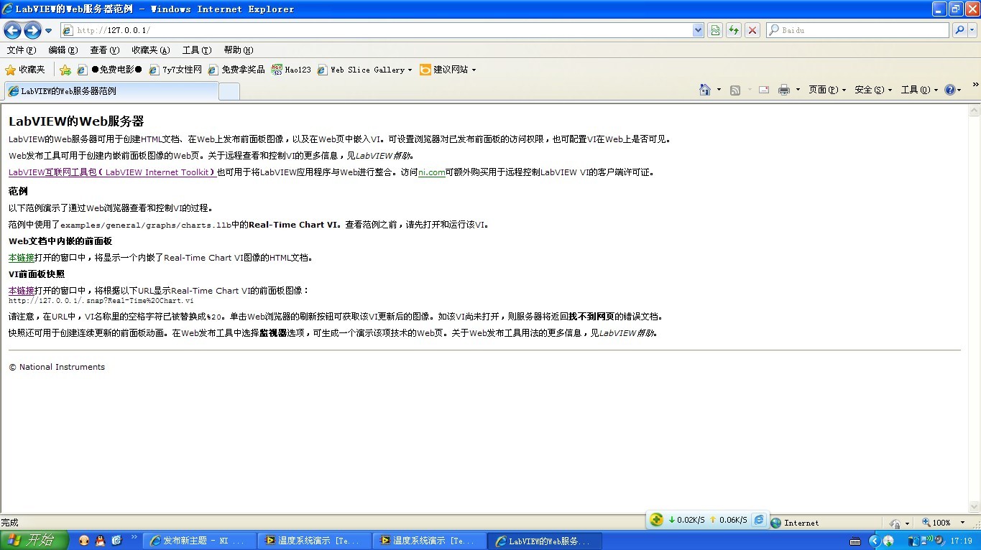Click the RSS feeds icon
This screenshot has height=550, width=981.
click(735, 90)
